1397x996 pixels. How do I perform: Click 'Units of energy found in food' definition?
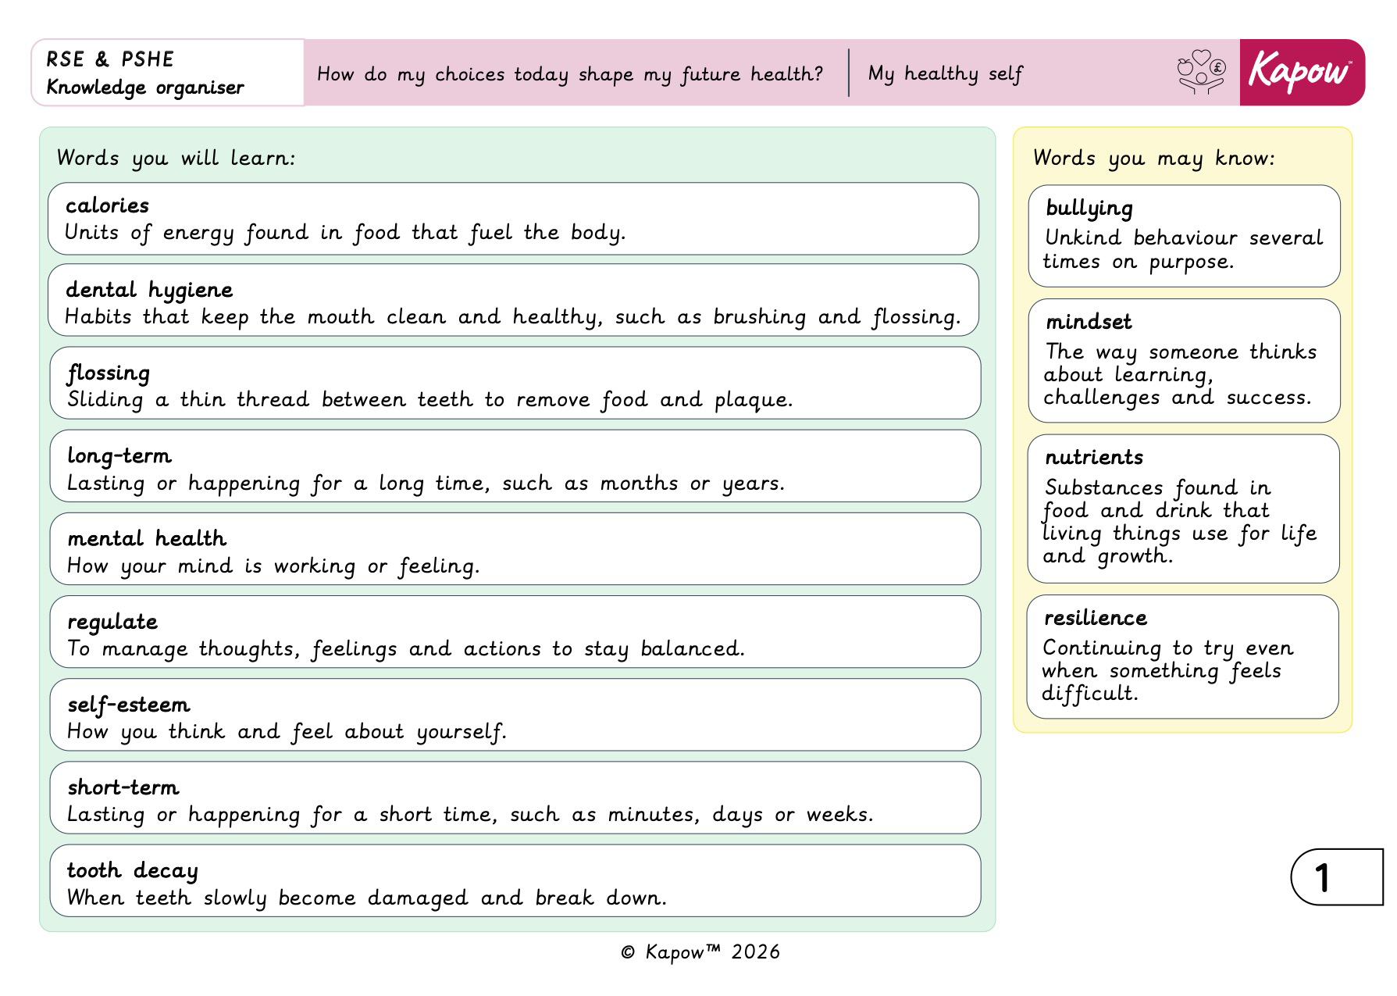point(345,233)
